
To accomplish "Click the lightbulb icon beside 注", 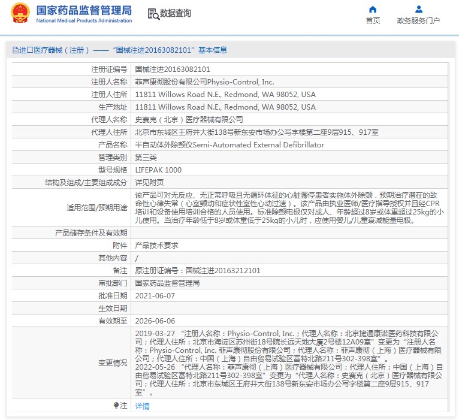I will (116, 406).
